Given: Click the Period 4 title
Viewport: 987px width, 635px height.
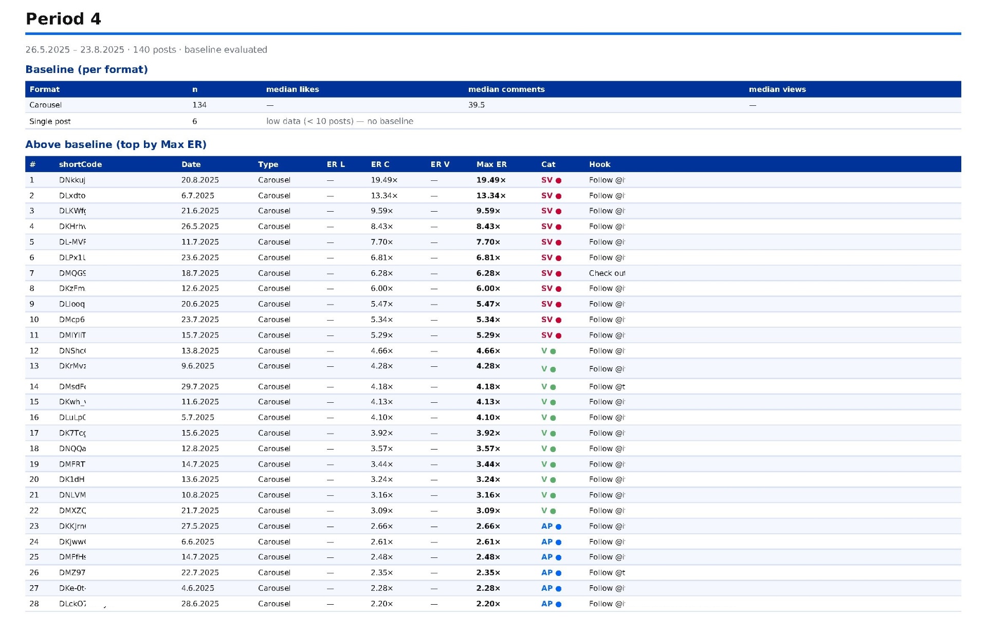Looking at the screenshot, I should pyautogui.click(x=63, y=19).
